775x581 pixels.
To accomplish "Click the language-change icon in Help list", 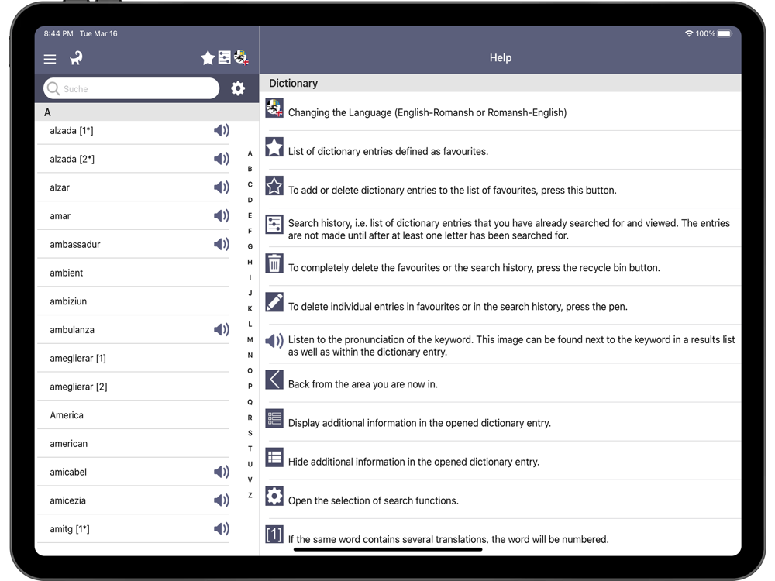I will coord(274,108).
